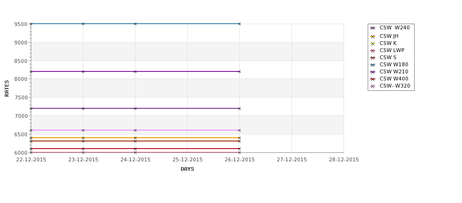
Task: Click the CSW K yellow legend marker
Action: pos(372,44)
